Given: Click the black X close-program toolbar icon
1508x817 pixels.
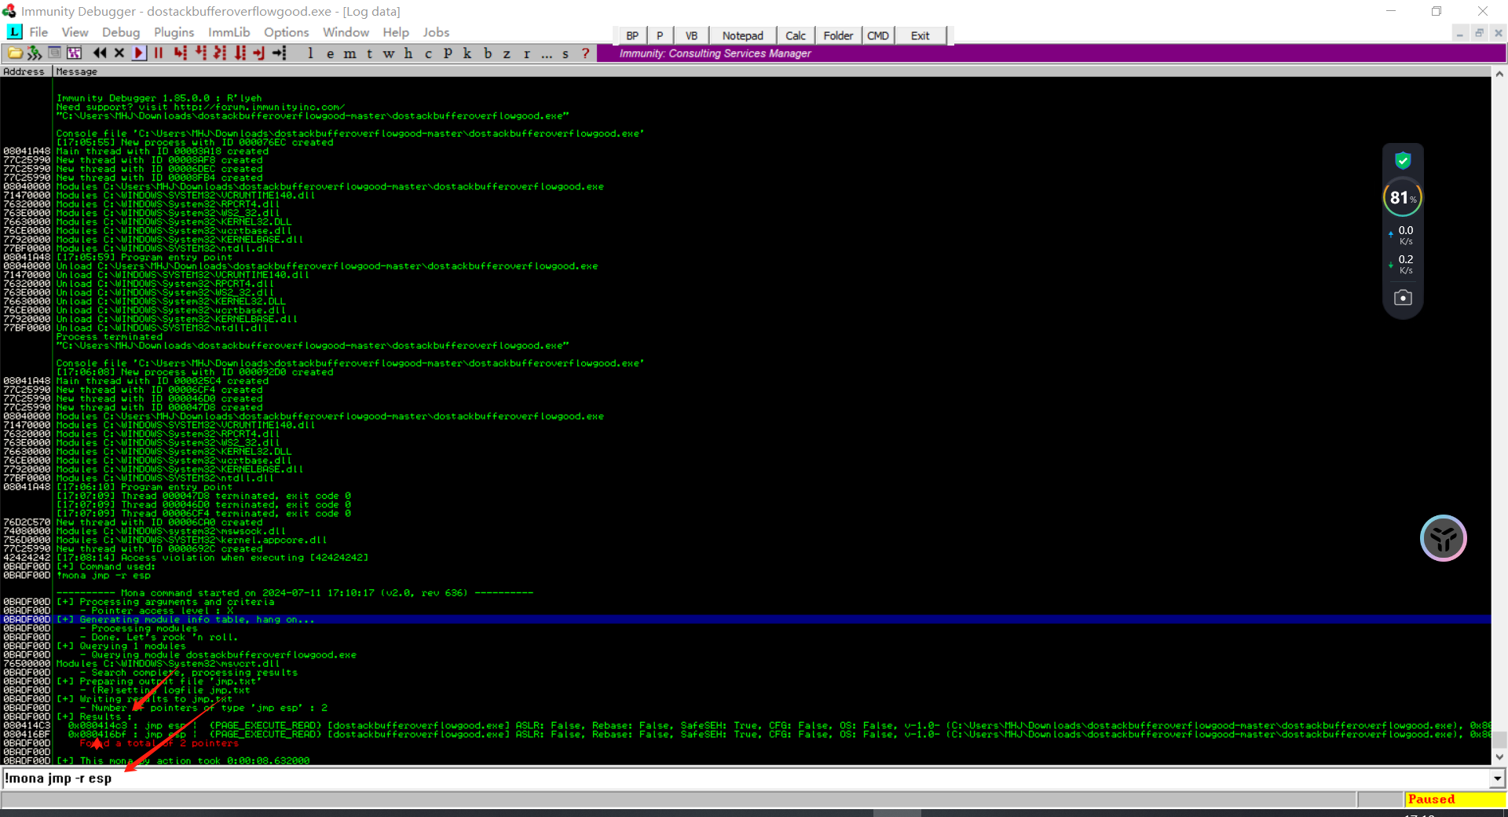Looking at the screenshot, I should point(119,53).
